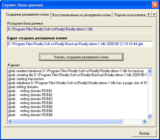Click the Исходная база данных path field

coord(80,29)
